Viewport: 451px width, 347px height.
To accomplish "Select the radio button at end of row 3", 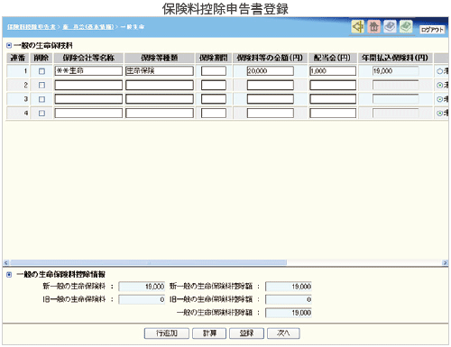I will pos(439,99).
